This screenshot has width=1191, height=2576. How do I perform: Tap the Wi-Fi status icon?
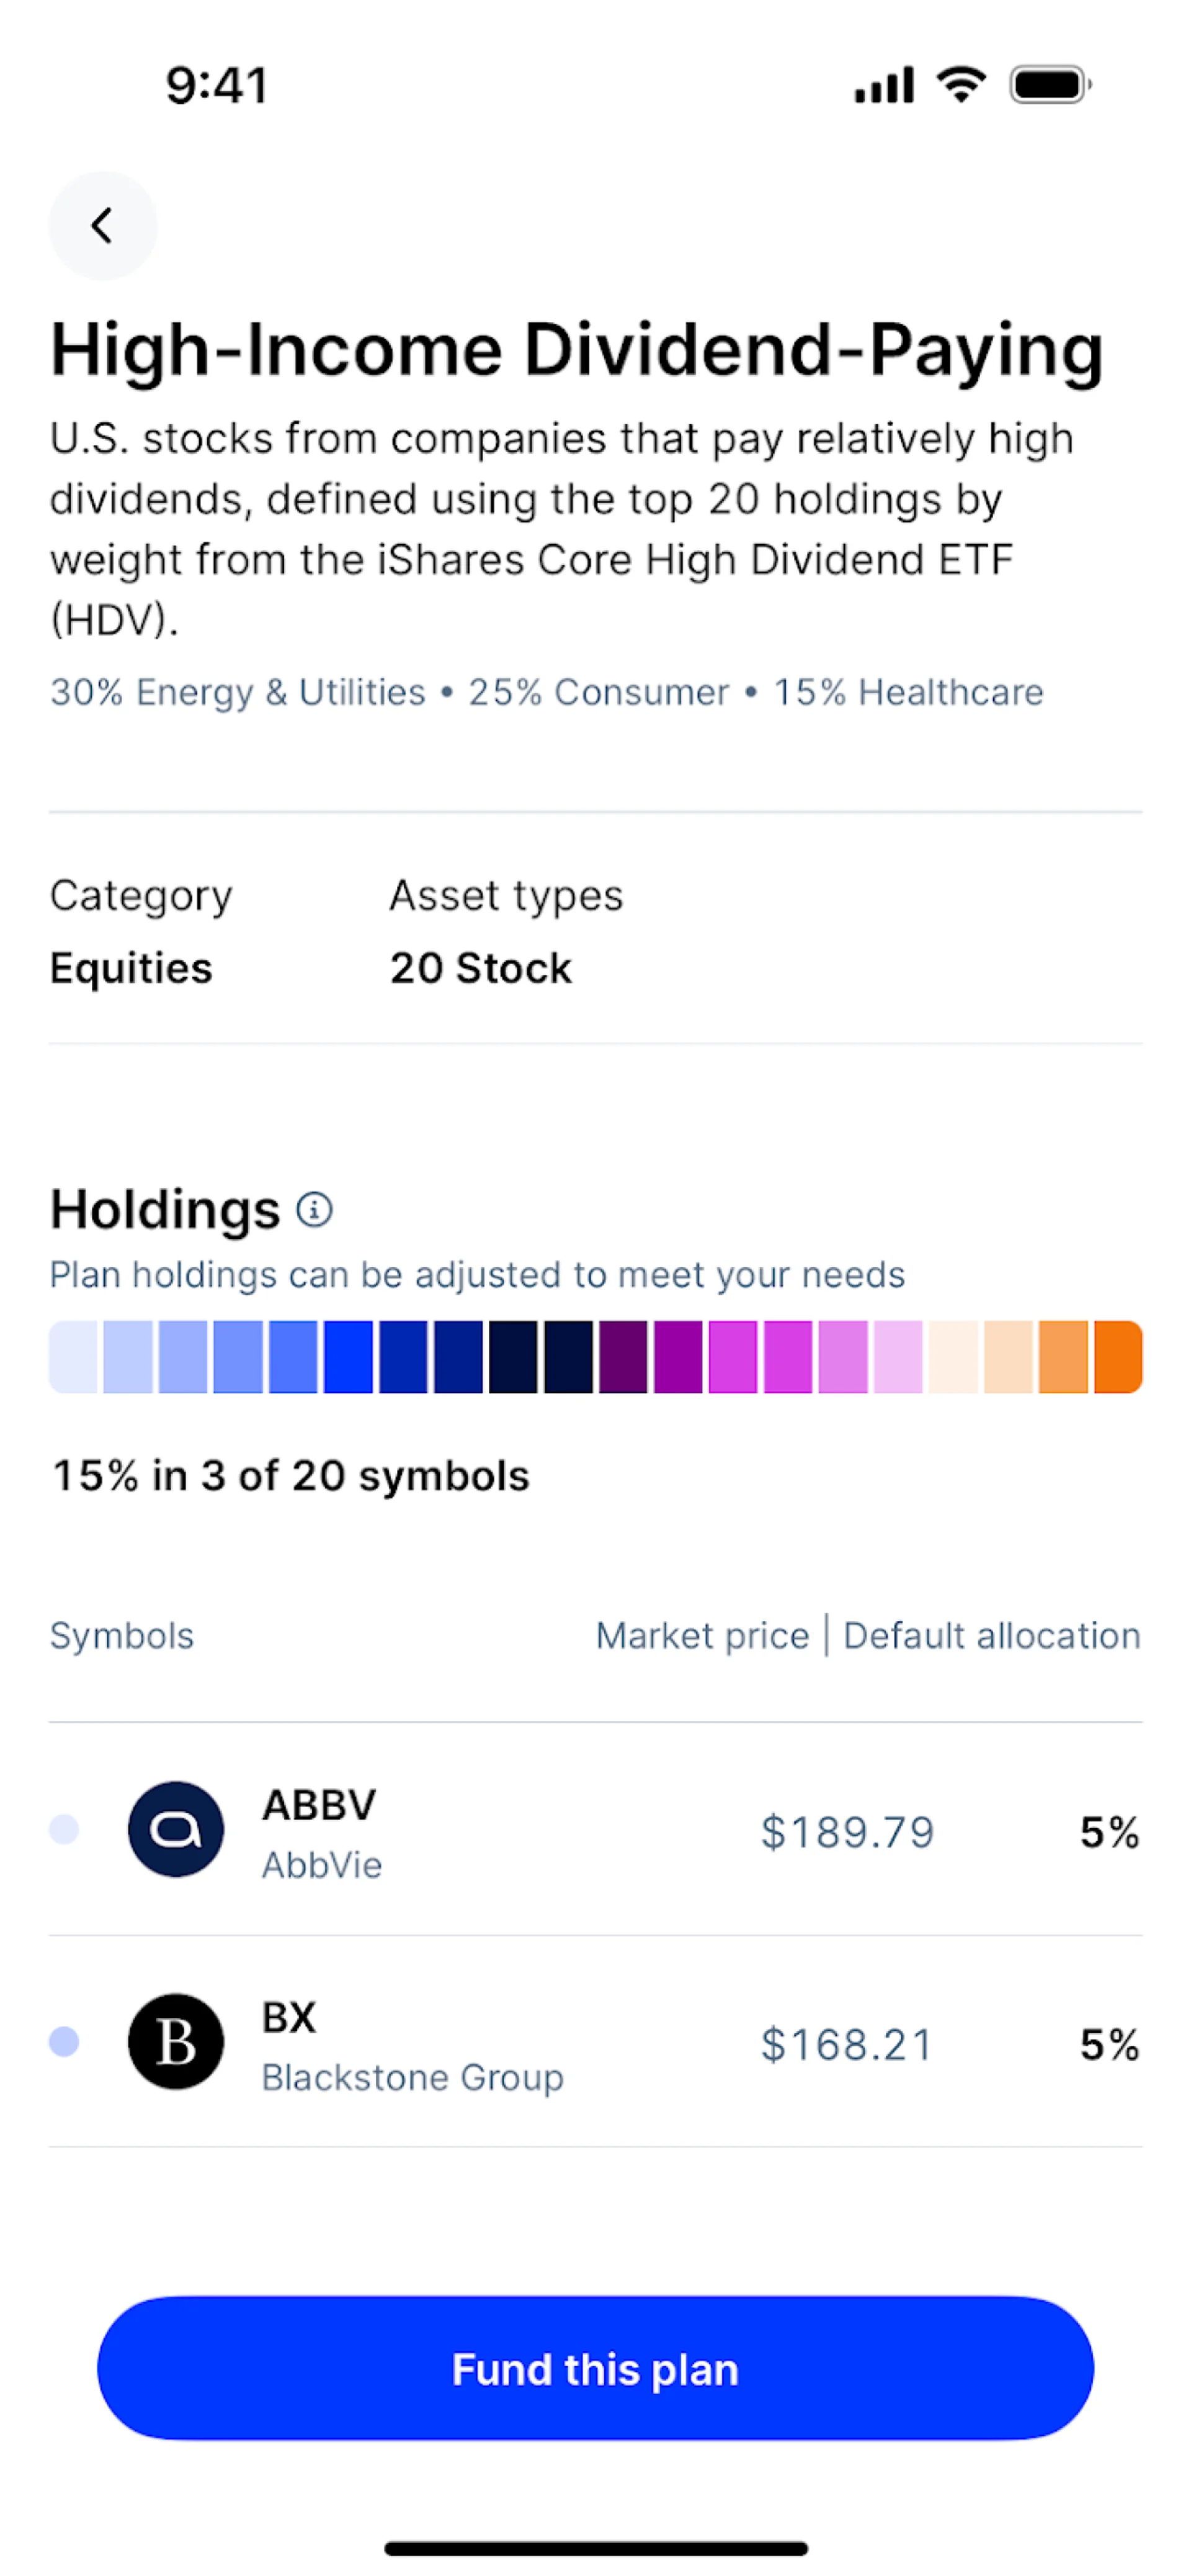tap(961, 84)
